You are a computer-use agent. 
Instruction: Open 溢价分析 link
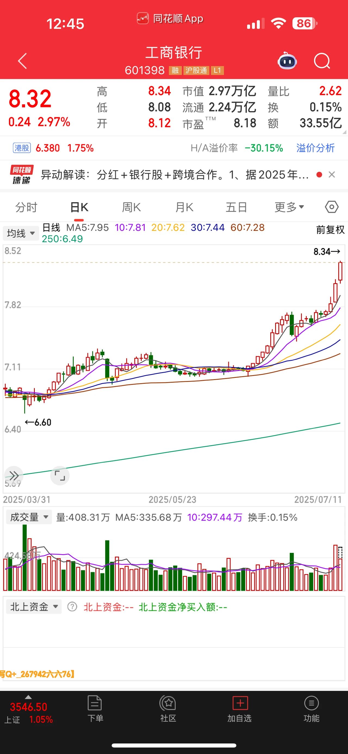tap(315, 148)
